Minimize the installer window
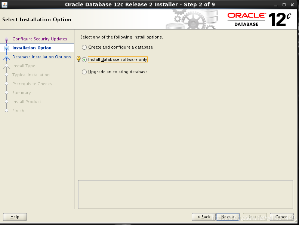The height and width of the screenshot is (225, 299). 276,5
